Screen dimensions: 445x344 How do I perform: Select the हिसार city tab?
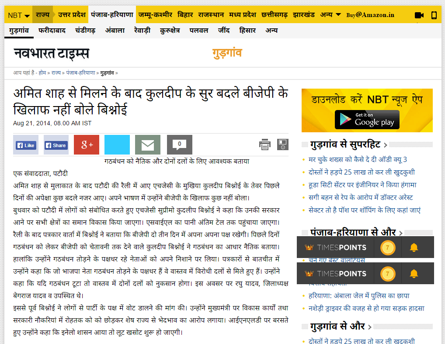[x=247, y=31]
